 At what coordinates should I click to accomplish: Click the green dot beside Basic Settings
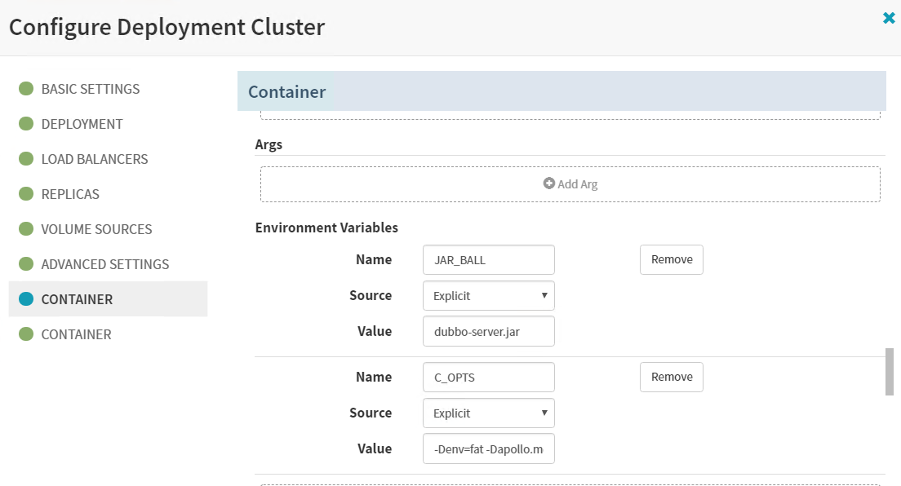tap(26, 88)
